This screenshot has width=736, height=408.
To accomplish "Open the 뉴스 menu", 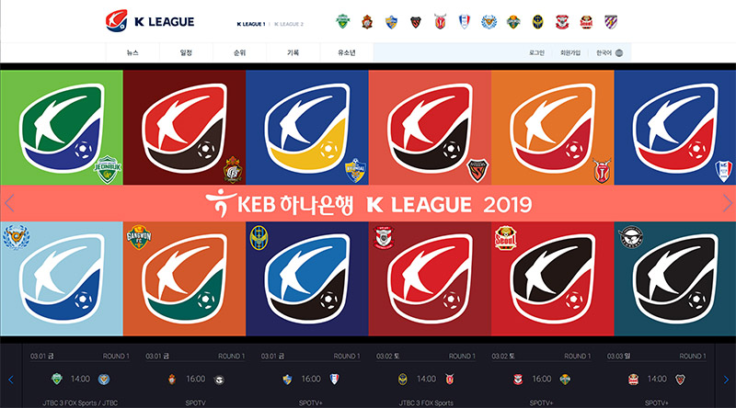I will (132, 52).
